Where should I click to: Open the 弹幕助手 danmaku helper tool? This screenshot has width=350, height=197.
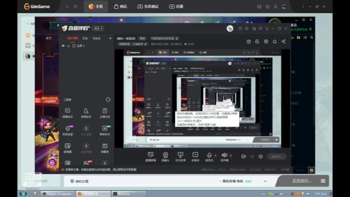point(67,113)
